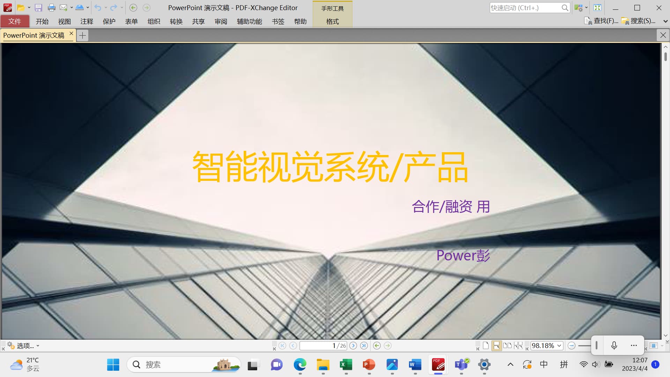Go to next page arrow button
Screen dimensions: 670x377
pos(353,346)
